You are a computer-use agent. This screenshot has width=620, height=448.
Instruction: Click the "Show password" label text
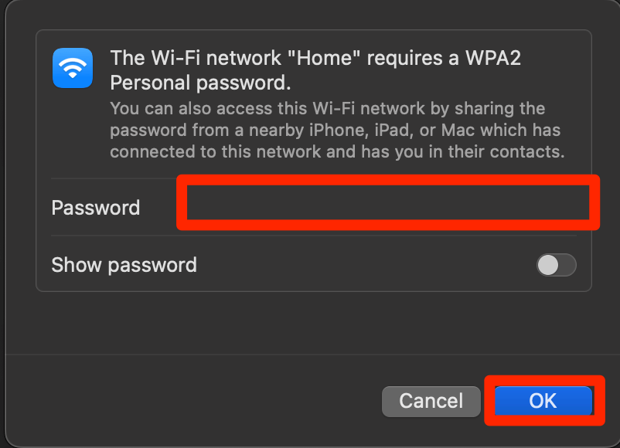(x=124, y=265)
